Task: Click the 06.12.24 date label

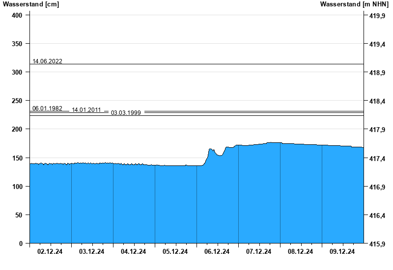Action: click(217, 252)
